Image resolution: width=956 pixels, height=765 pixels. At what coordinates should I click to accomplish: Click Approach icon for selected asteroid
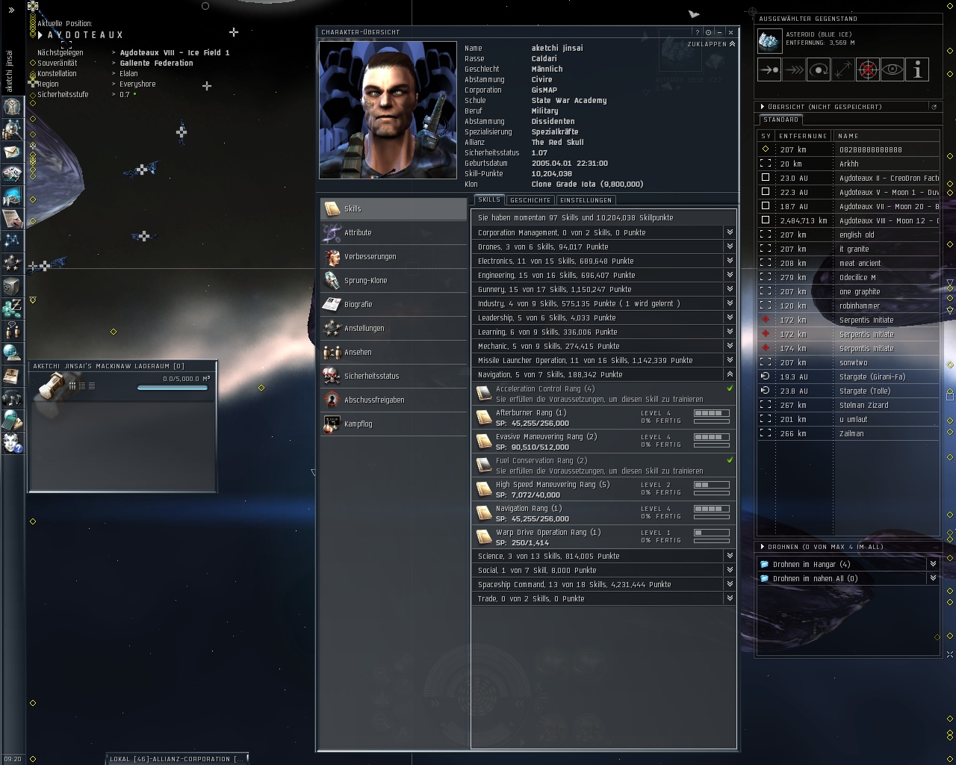(x=769, y=69)
